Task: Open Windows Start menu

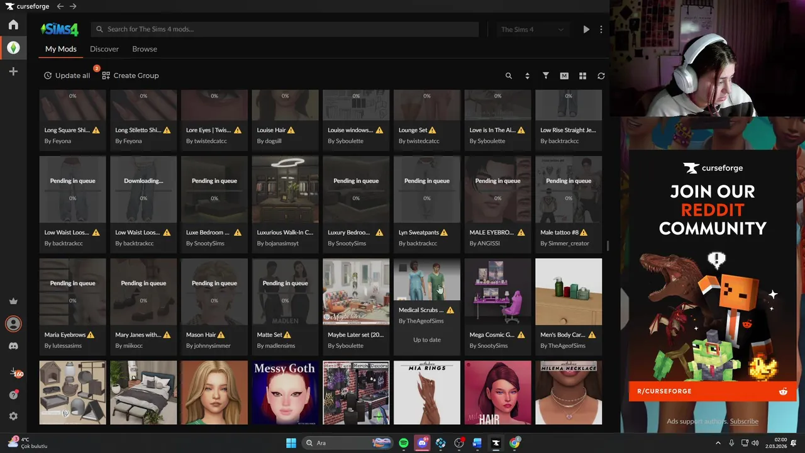Action: tap(291, 443)
